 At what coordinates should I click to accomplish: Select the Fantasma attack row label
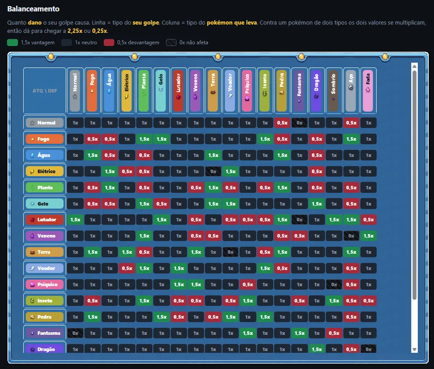point(45,333)
